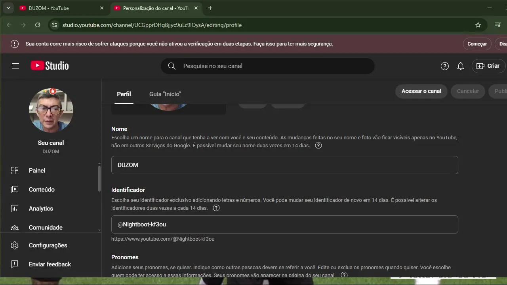Click Acessar o canal button
This screenshot has width=507, height=285.
coord(421,91)
